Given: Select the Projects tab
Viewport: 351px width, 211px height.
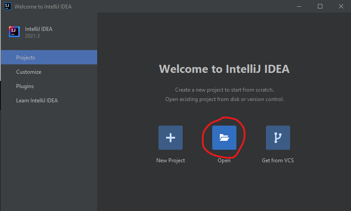Looking at the screenshot, I should click(x=49, y=57).
